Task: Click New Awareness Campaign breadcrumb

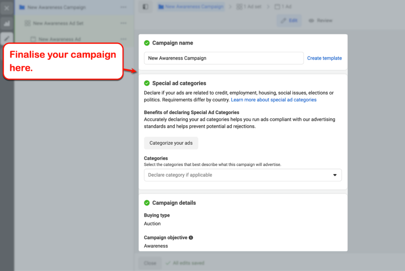Action: pos(191,7)
